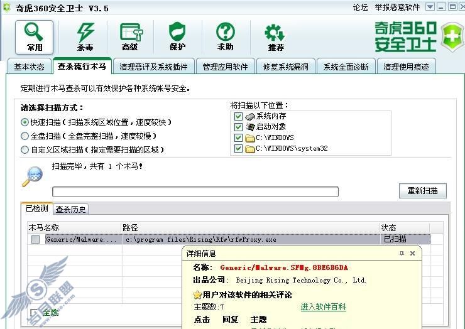Viewport: 465px width, 329px height.
Task: Open the 杀毒 antivirus toolbar section
Action: pyautogui.click(x=85, y=37)
